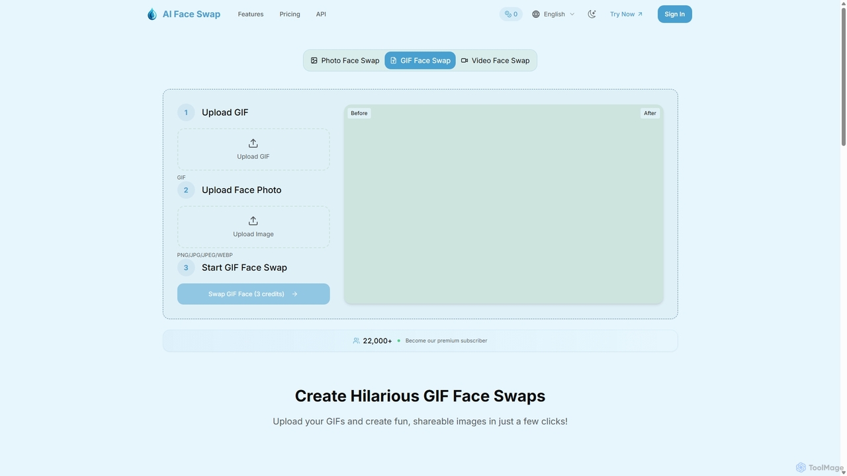Viewport: 847px width, 476px height.
Task: Click the PNG/JPG/JPEG/WEBP format hint
Action: coord(205,255)
